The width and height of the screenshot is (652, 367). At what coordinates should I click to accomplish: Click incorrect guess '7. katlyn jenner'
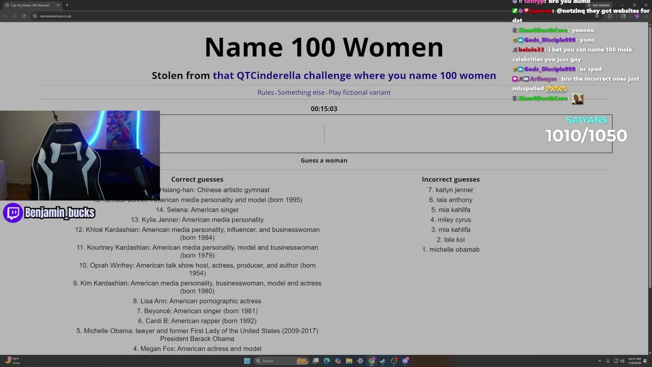(451, 190)
